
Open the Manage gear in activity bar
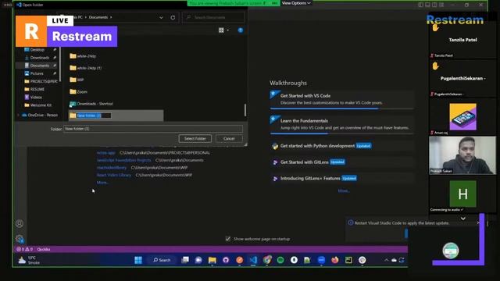20,239
